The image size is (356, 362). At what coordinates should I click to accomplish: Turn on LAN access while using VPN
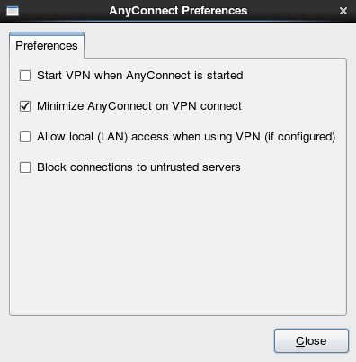pyautogui.click(x=25, y=137)
